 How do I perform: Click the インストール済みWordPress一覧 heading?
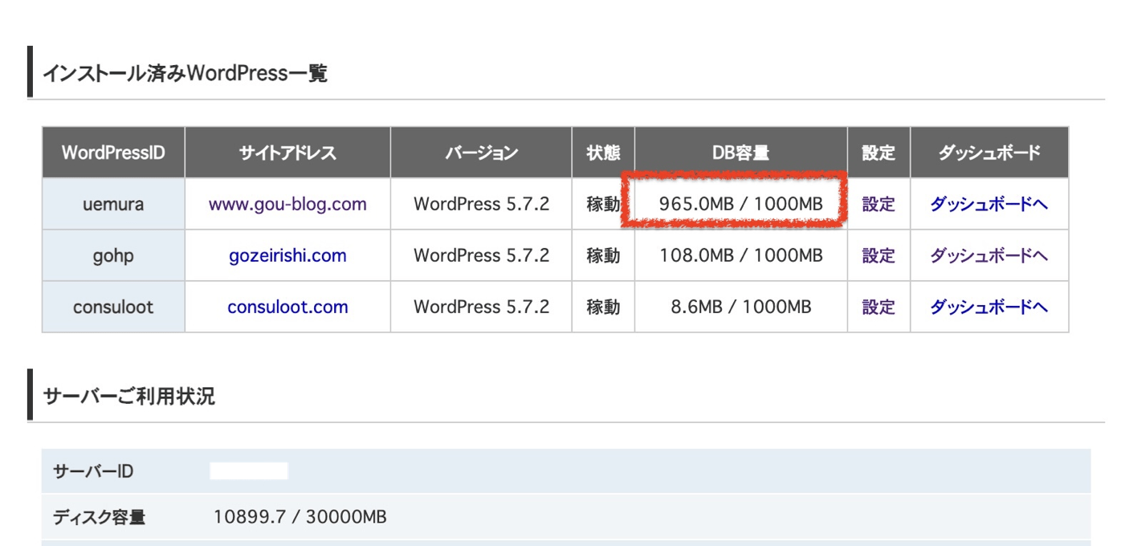[185, 74]
